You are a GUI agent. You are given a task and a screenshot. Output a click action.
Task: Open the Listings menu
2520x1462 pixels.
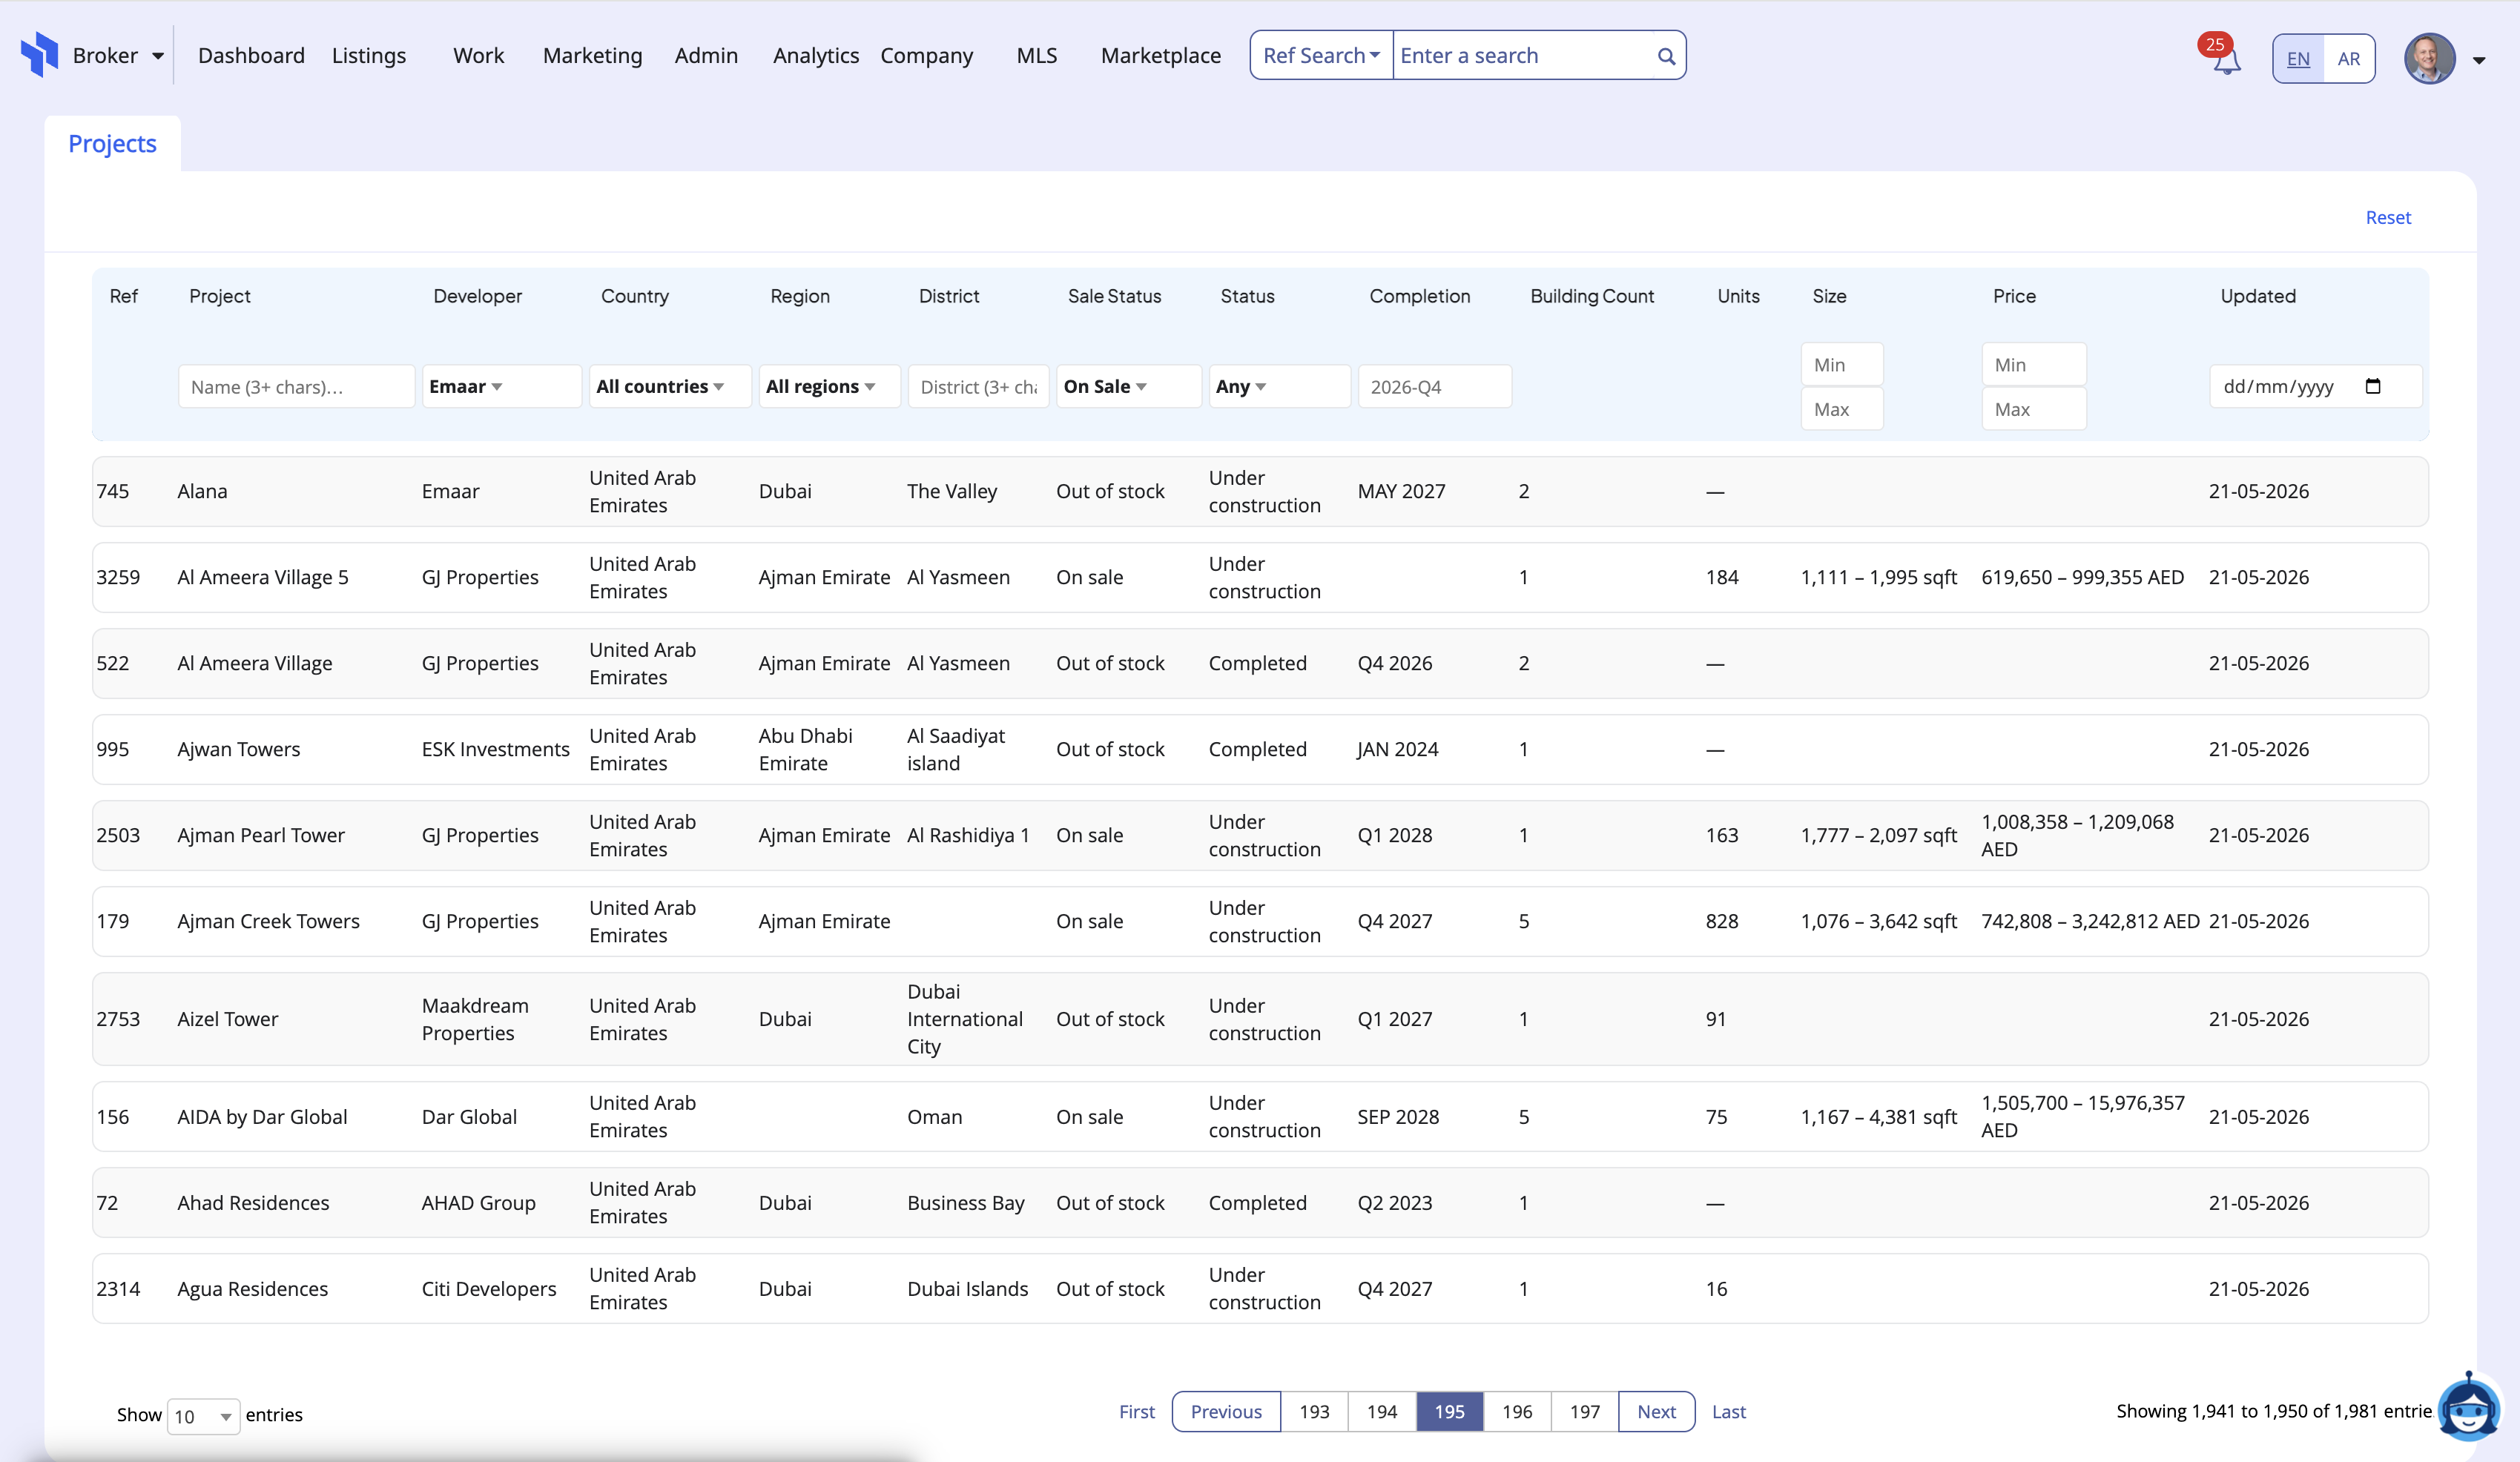click(x=369, y=56)
